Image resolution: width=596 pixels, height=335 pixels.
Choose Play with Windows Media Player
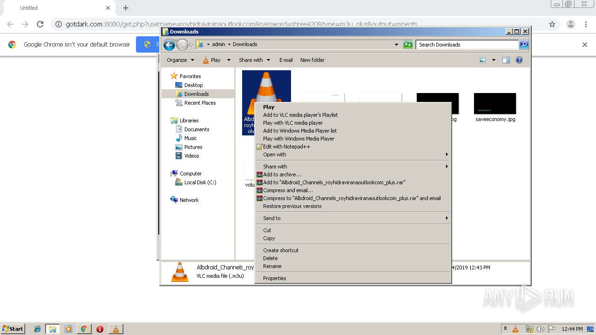click(x=352, y=139)
